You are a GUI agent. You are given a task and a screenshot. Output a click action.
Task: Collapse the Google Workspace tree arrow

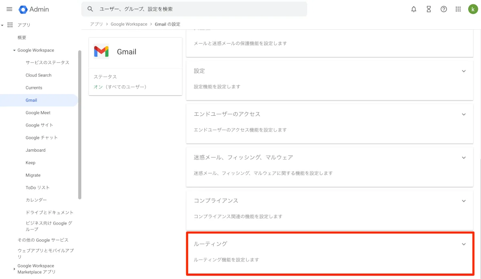click(14, 50)
